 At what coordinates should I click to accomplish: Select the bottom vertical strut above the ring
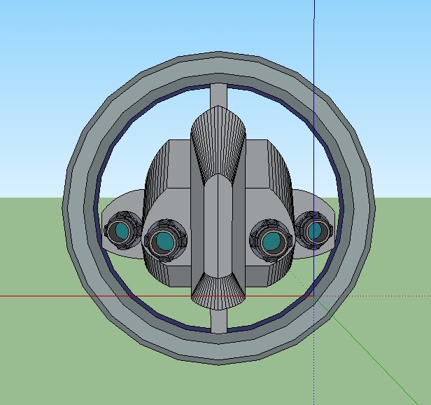coord(218,320)
